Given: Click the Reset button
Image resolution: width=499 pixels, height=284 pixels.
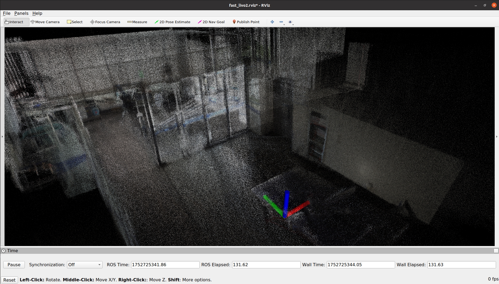Looking at the screenshot, I should [x=9, y=280].
